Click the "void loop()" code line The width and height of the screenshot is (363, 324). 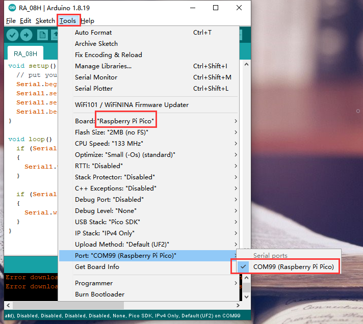30,139
